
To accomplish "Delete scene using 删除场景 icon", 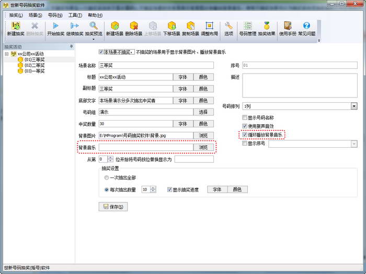I will click(x=133, y=28).
